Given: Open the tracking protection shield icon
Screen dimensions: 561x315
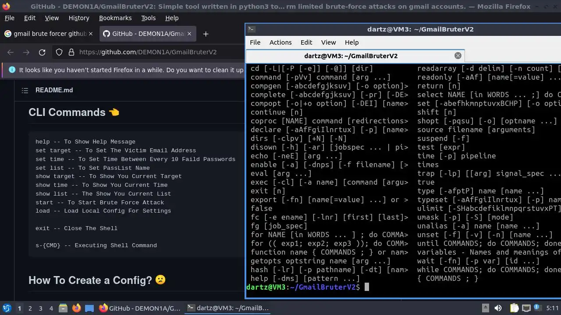Looking at the screenshot, I should click(x=59, y=52).
